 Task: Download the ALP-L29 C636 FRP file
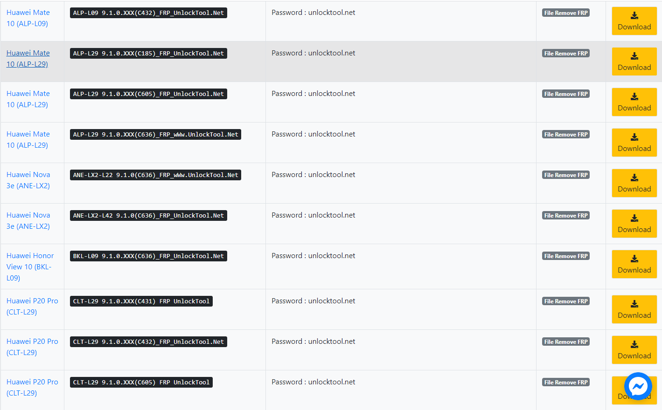634,143
